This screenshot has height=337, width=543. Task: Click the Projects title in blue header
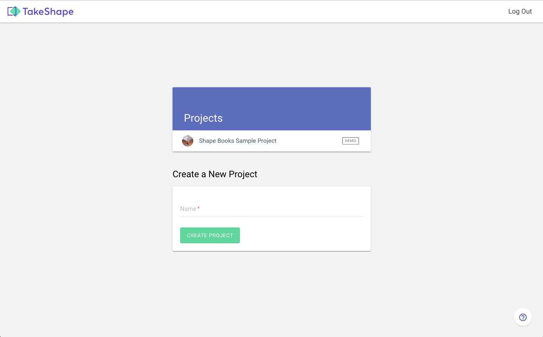203,118
